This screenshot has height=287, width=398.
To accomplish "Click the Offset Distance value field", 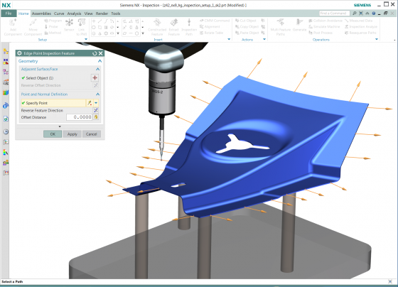I will tap(79, 117).
